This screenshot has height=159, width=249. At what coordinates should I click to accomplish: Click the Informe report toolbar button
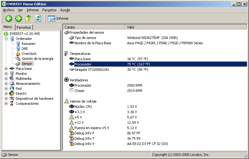tap(58, 18)
